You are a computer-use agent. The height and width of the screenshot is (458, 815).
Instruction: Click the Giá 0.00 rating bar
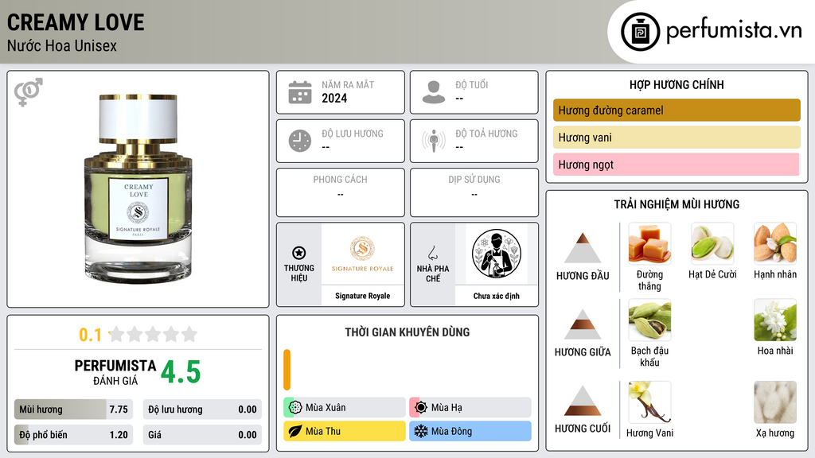[x=202, y=435]
